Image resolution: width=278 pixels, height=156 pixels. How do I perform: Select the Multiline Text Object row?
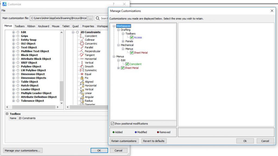35,51
